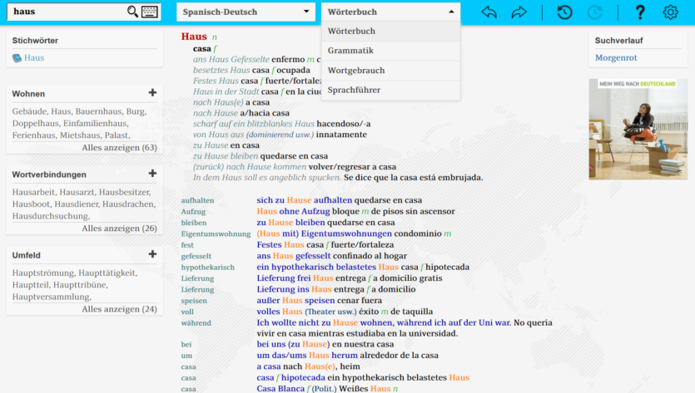This screenshot has width=695, height=393.
Task: Click the book icon beside Haus keyword
Action: pos(17,58)
